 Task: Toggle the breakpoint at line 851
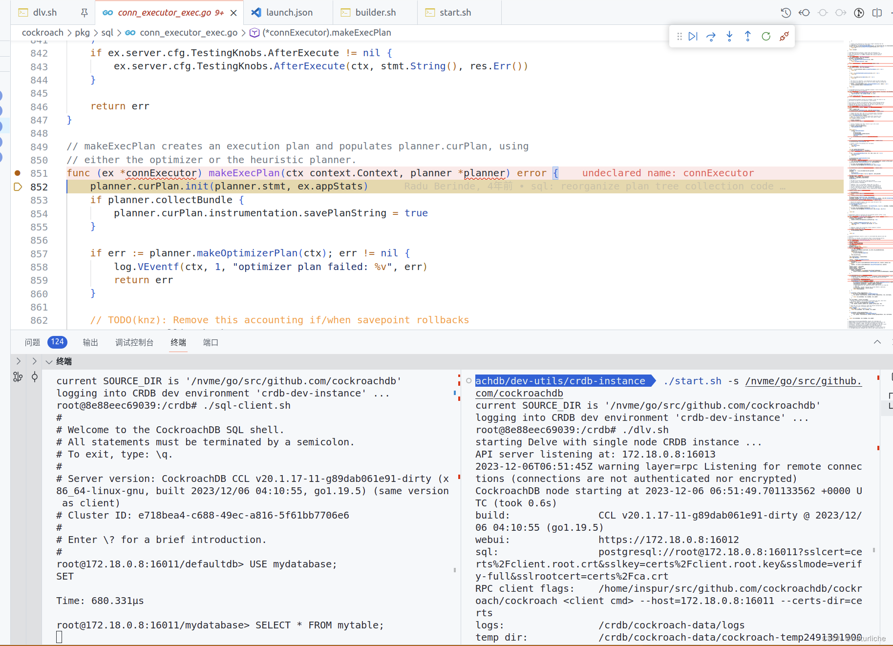(18, 173)
